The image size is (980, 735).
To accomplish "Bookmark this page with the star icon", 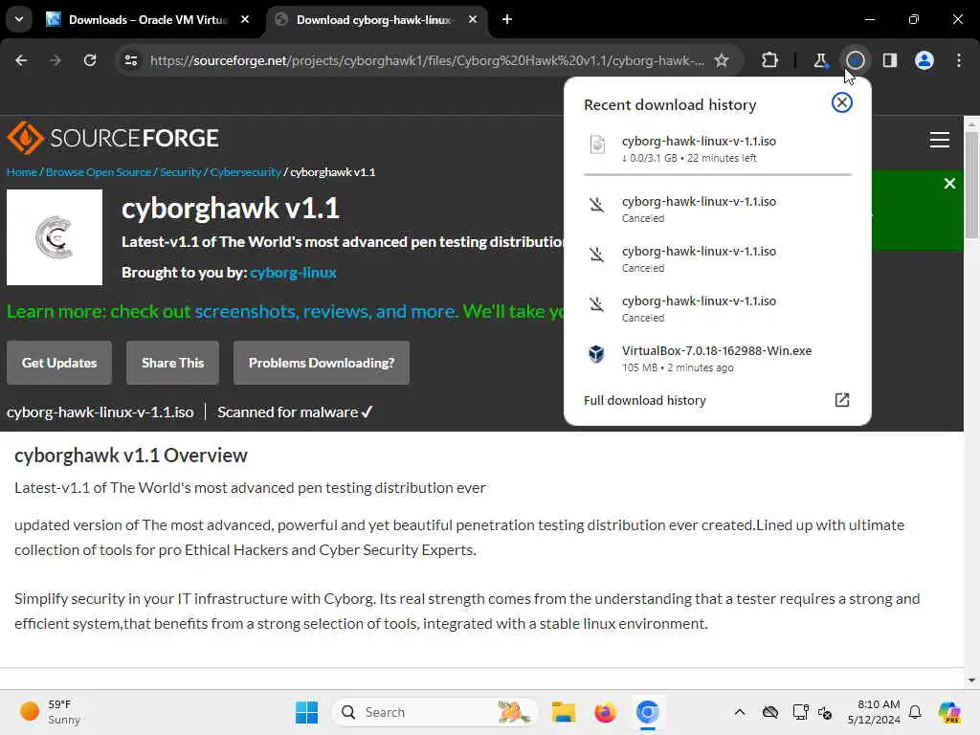I will click(x=722, y=60).
